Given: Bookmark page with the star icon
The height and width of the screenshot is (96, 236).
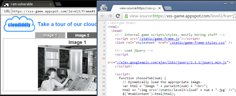Looking at the screenshot, I should coord(234,16).
